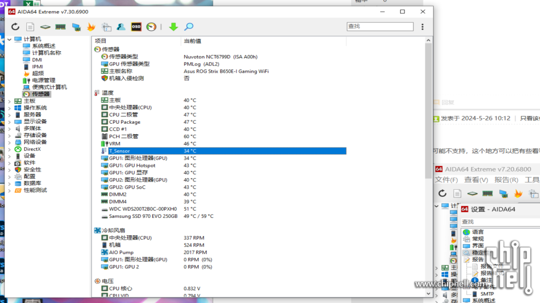
Task: Select 安全性 in the tree
Action: point(33,170)
